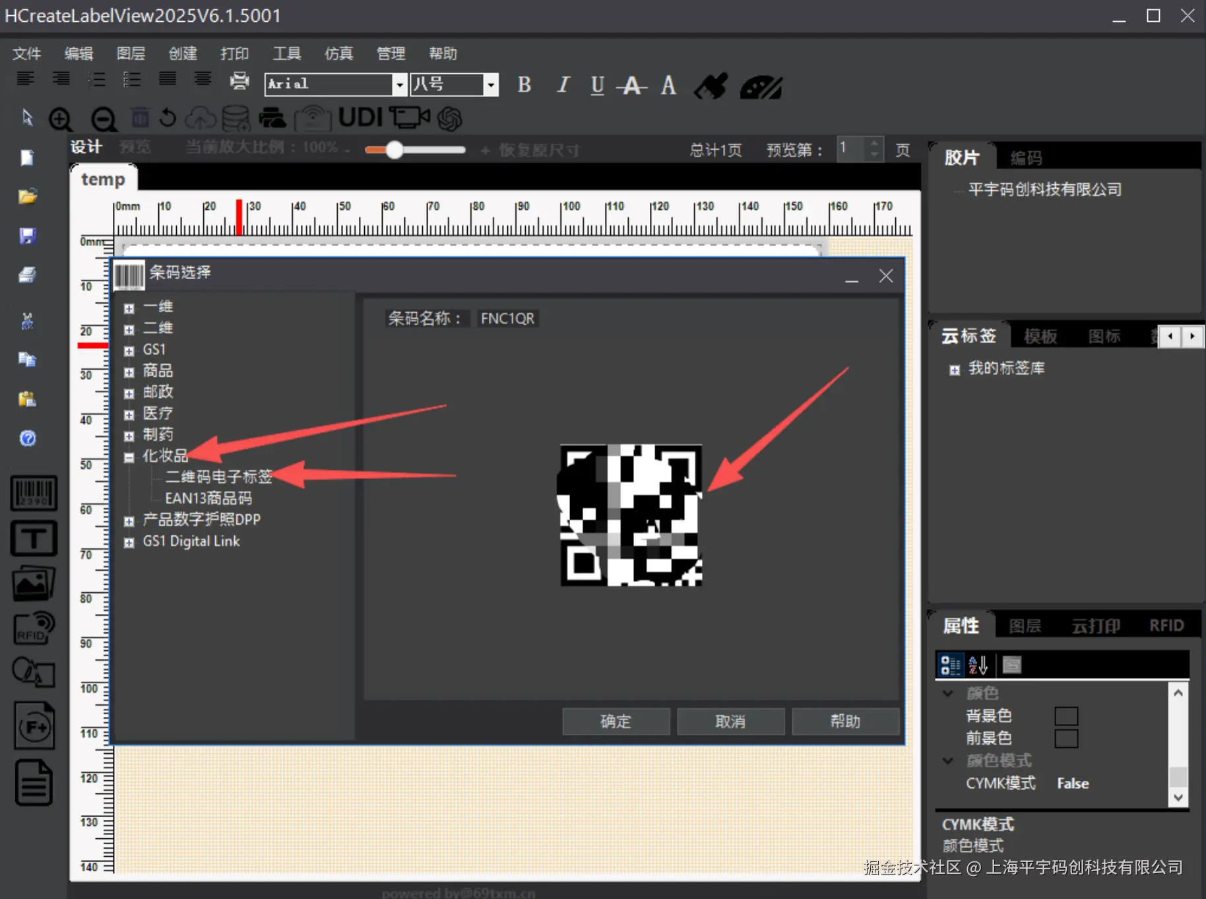Screen dimensions: 1206x899
Task: Click the 取消 button
Action: [730, 721]
